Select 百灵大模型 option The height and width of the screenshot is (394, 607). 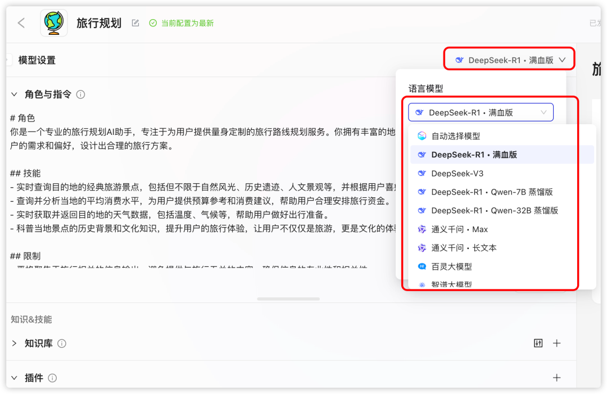click(x=502, y=266)
